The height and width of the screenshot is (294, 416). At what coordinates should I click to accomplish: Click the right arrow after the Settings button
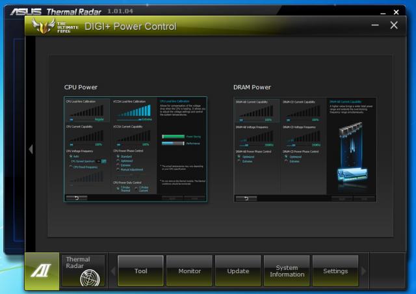coord(363,271)
